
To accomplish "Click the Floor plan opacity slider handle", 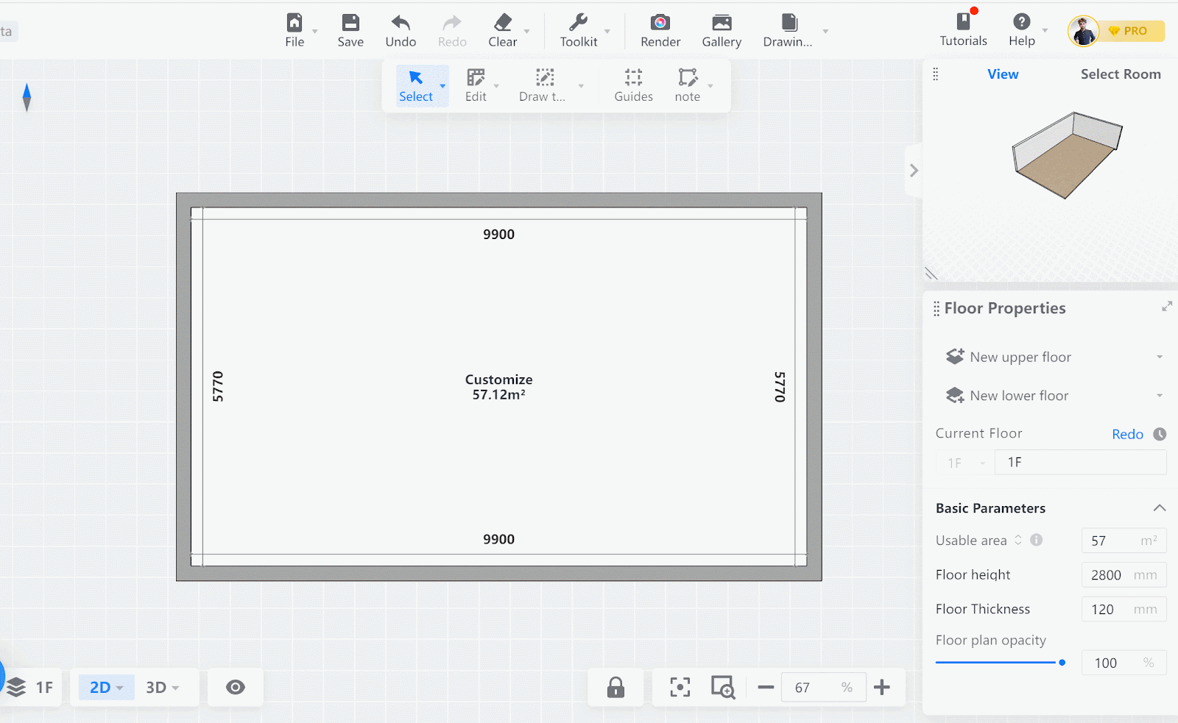I will 1062,663.
